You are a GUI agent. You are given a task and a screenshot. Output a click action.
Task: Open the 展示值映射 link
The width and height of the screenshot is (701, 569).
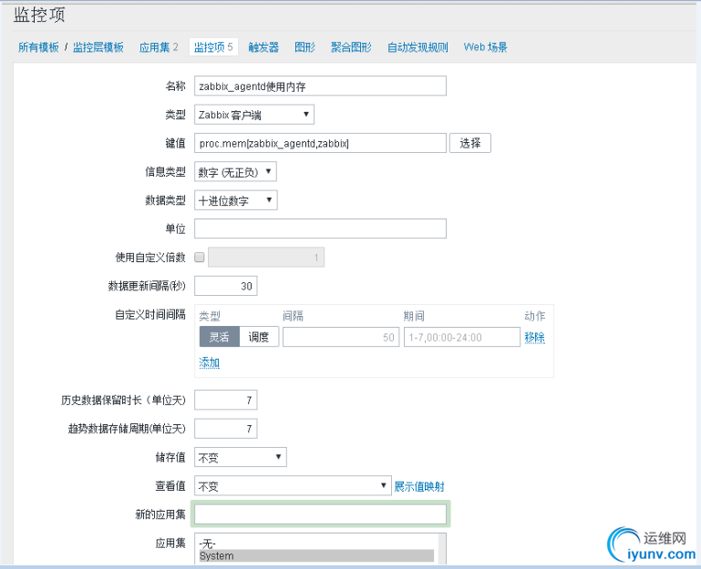[419, 486]
